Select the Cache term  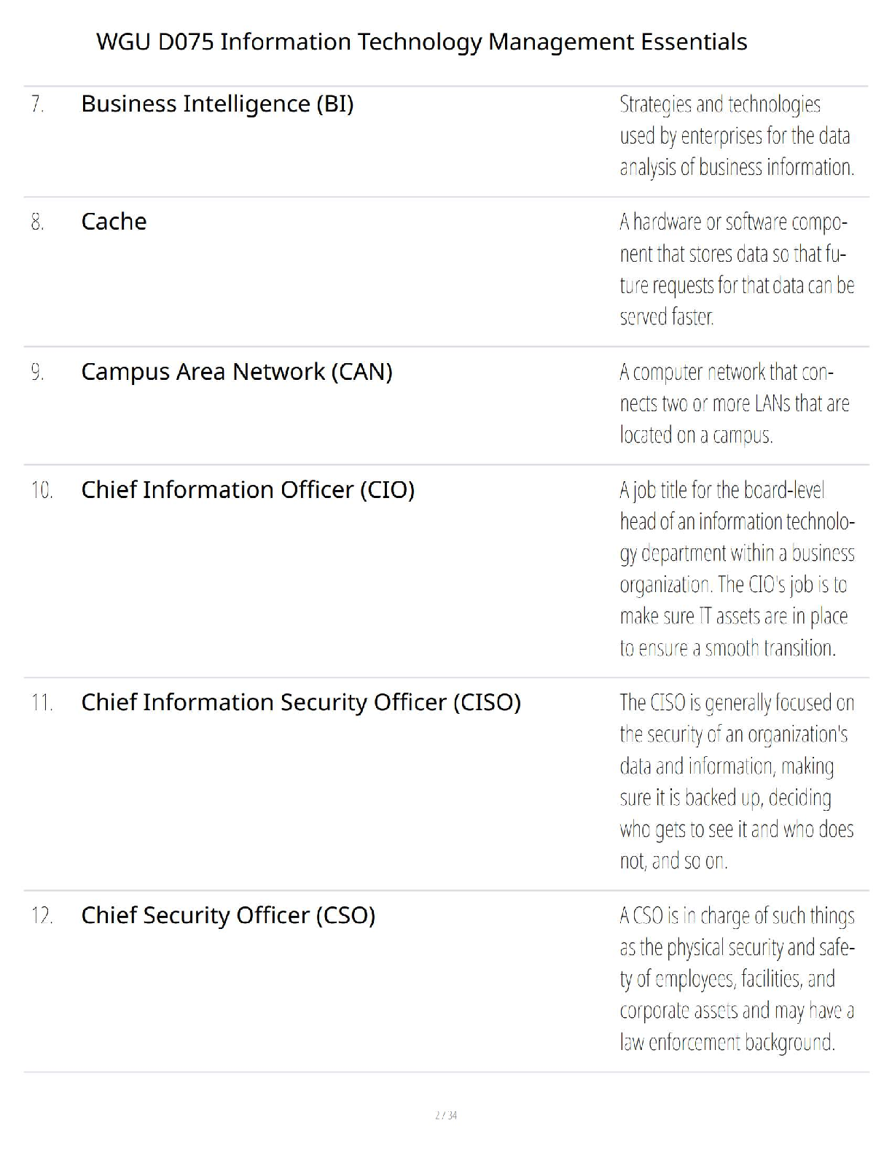coord(114,221)
